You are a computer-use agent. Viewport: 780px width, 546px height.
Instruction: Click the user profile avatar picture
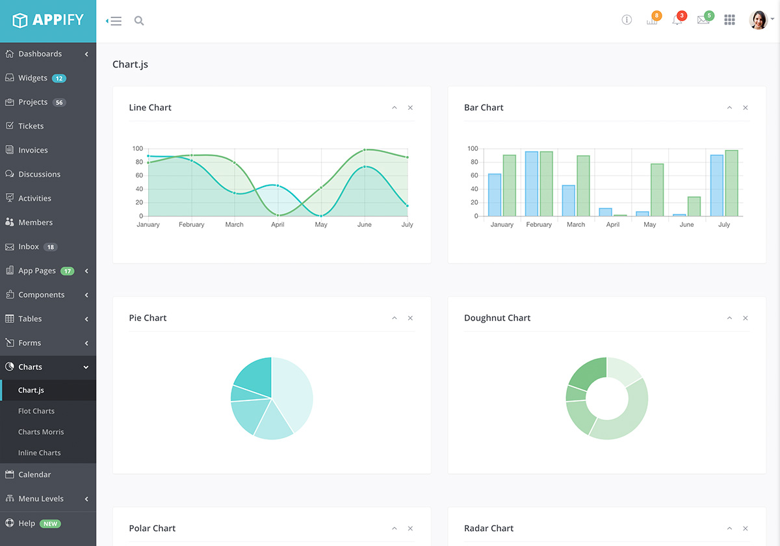click(x=759, y=19)
